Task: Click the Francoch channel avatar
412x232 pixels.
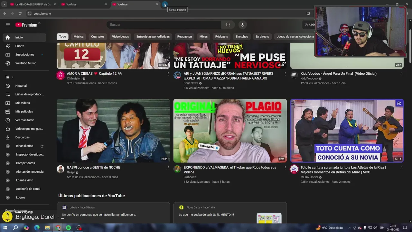Action: [177, 169]
